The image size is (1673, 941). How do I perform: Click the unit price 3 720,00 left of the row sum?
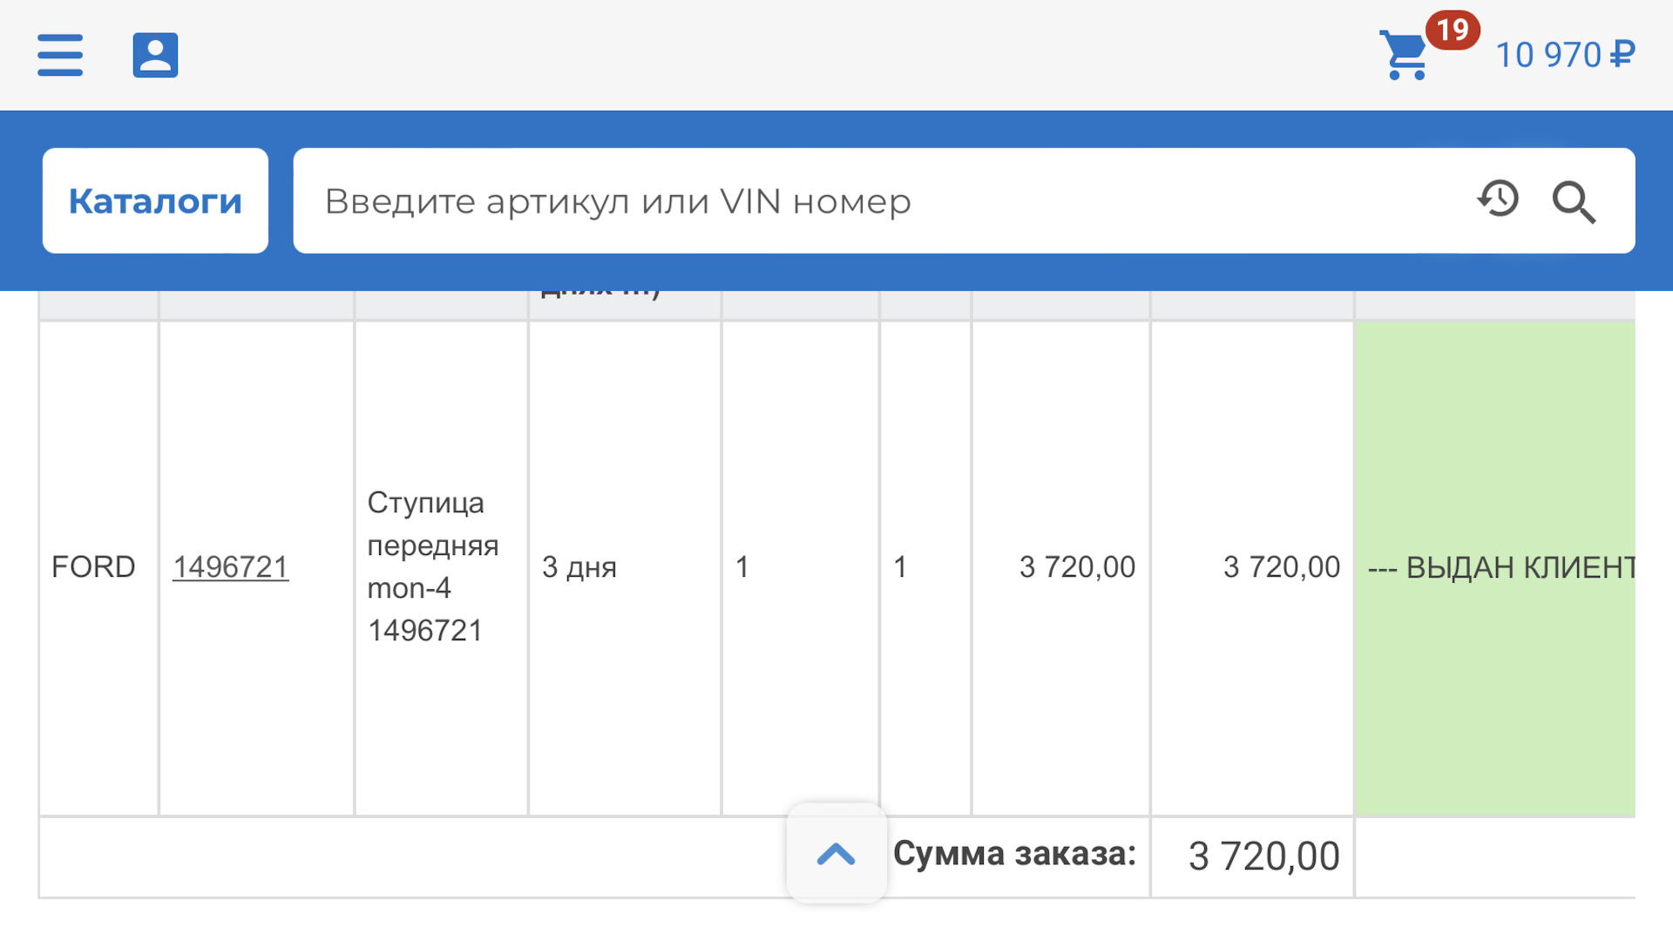[1077, 567]
